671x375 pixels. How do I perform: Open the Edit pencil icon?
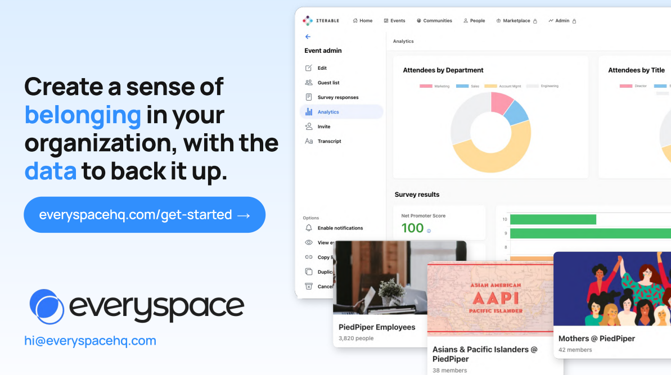(310, 67)
